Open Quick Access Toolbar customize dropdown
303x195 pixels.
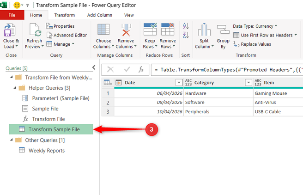pos(27,6)
